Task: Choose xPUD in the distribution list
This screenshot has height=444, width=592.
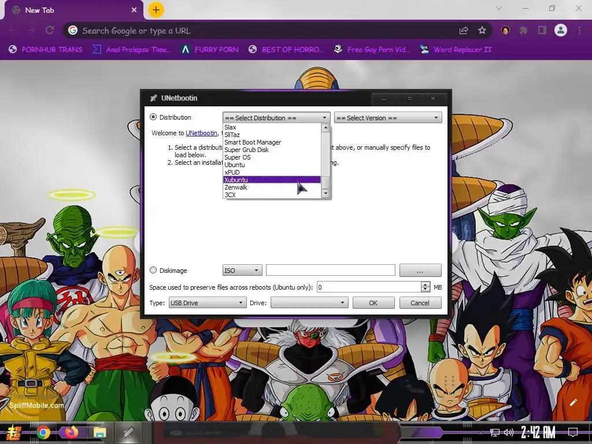Action: 272,172
